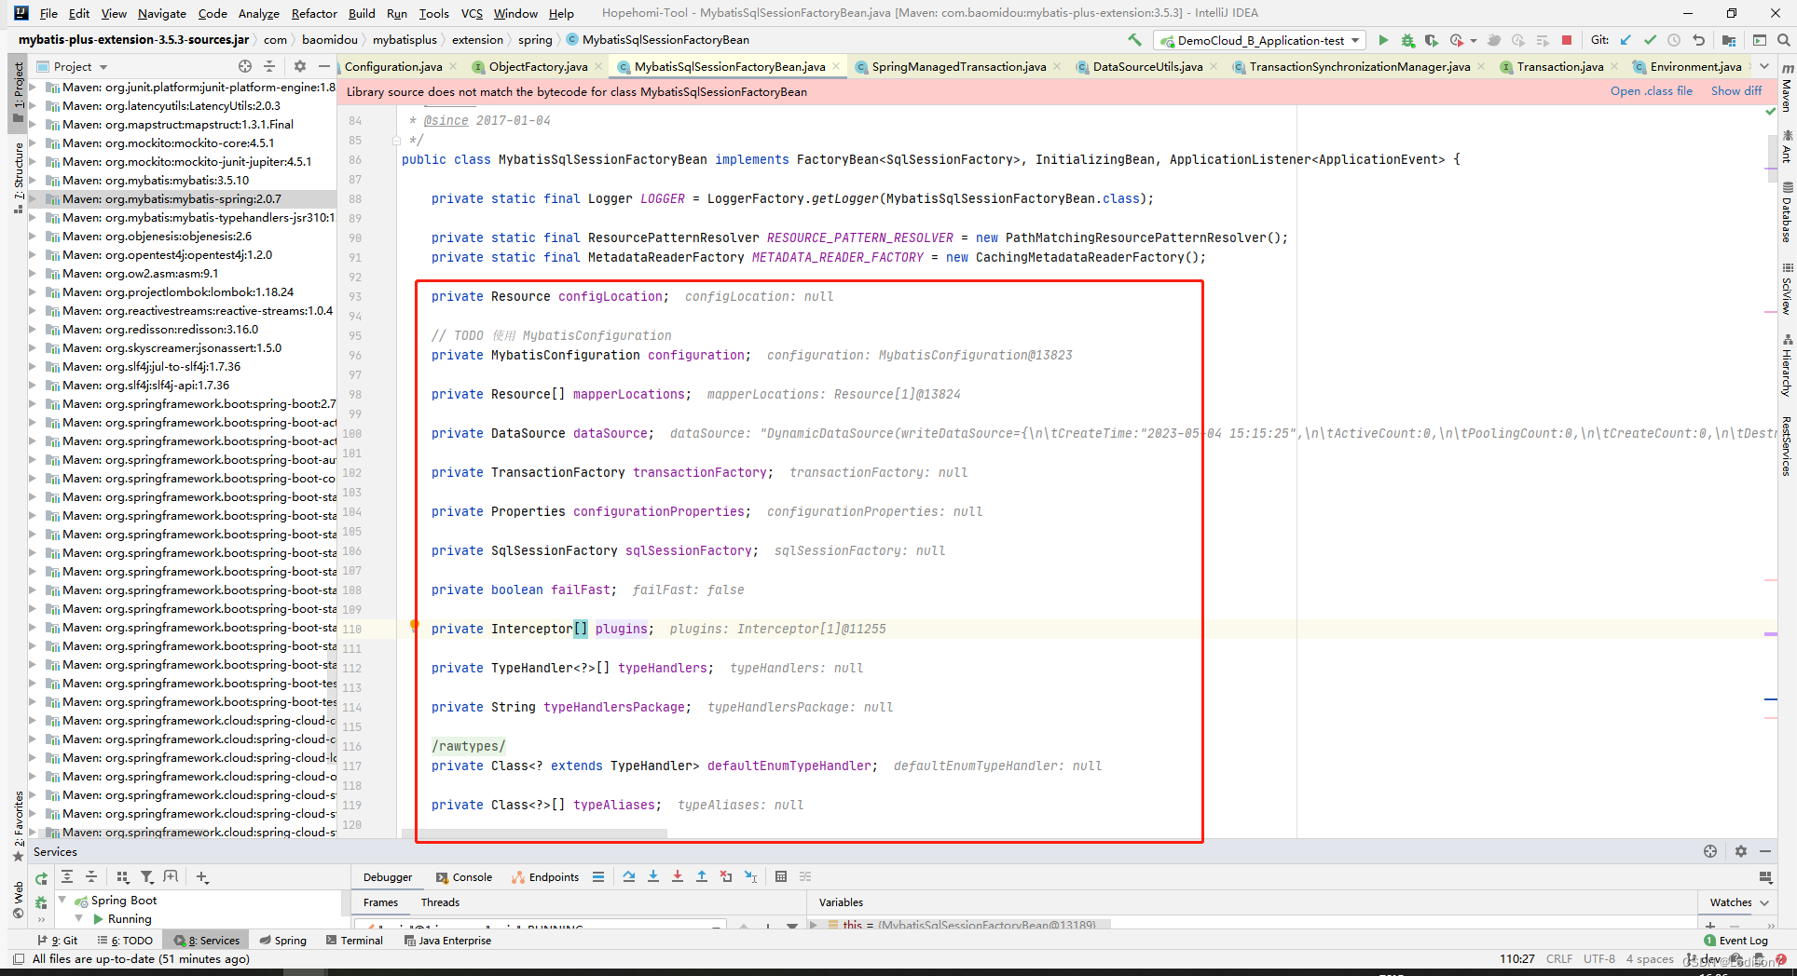Expand the Watches dropdown chevron
The image size is (1797, 976).
coord(1764,902)
